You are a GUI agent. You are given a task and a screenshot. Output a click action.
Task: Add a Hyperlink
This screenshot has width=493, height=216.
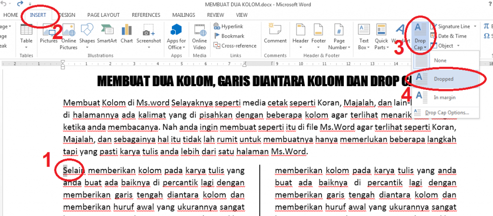click(228, 26)
